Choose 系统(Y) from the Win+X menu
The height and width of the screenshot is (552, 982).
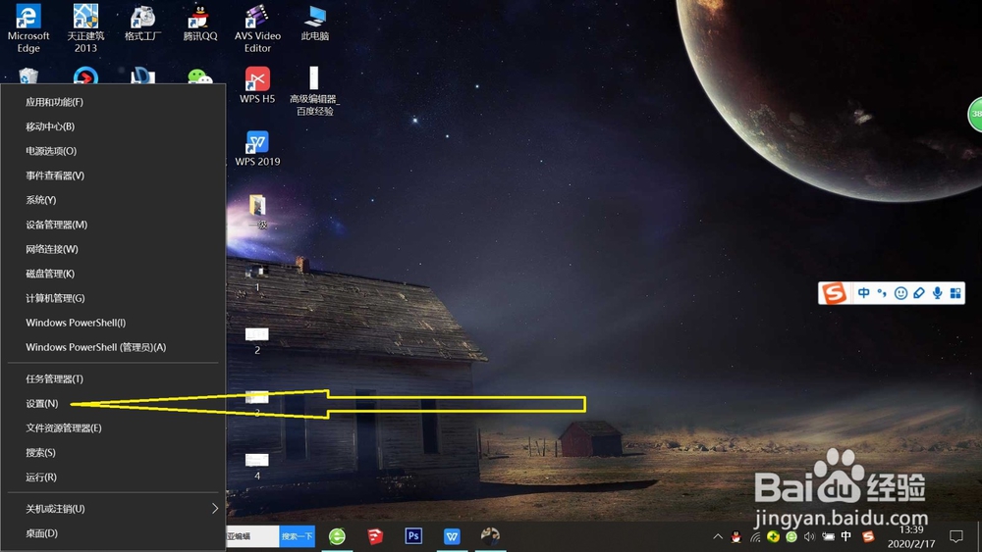pos(113,199)
